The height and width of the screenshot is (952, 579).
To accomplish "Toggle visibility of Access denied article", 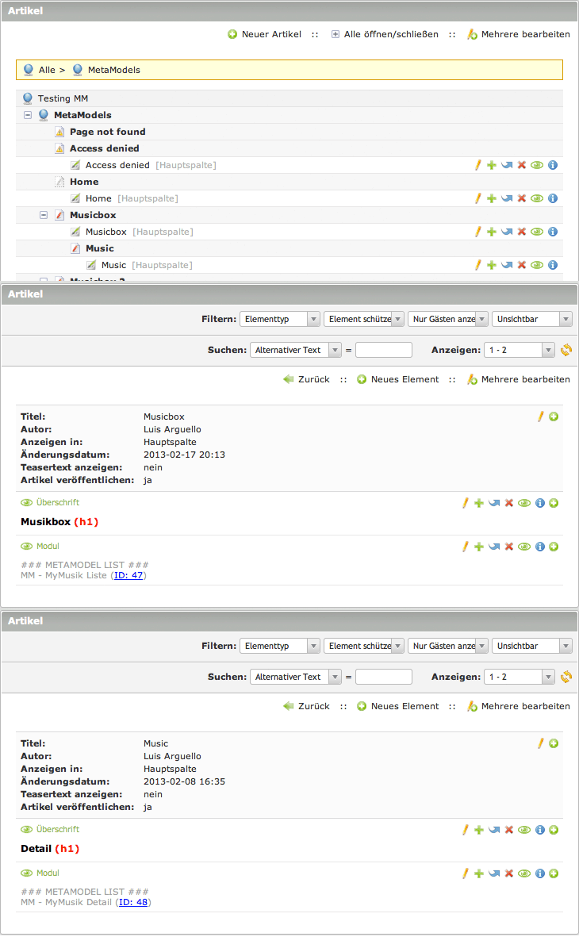I will pos(537,165).
